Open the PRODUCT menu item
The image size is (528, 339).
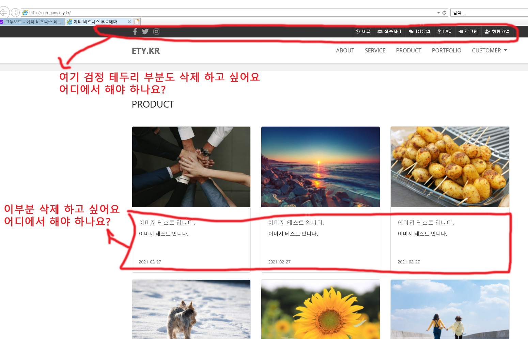408,50
